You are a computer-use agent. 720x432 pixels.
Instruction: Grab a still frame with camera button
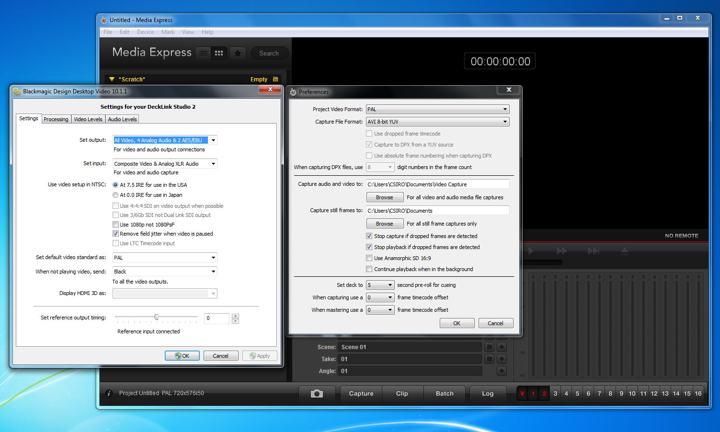[317, 394]
